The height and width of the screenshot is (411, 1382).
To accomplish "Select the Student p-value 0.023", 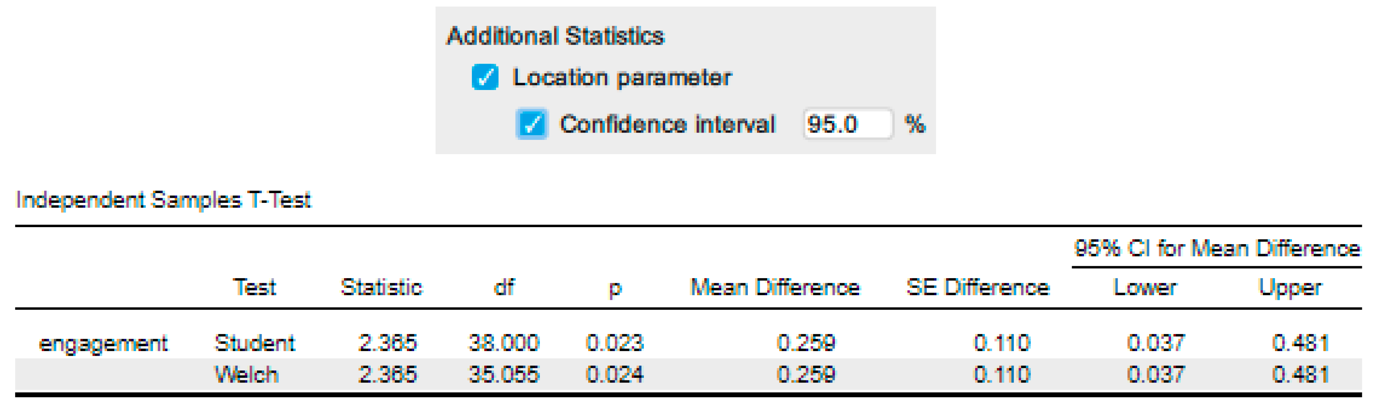I will 614,343.
